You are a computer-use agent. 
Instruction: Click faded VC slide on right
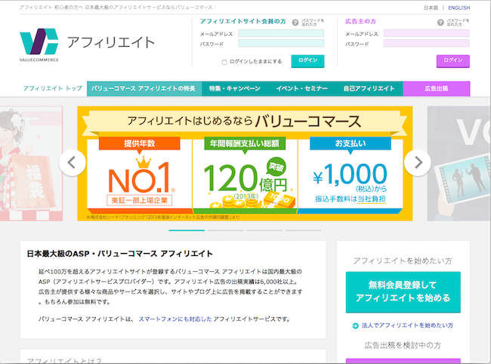pos(459,163)
